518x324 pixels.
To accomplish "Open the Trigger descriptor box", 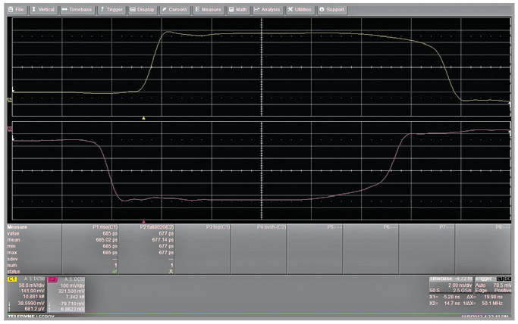I will coord(493,291).
